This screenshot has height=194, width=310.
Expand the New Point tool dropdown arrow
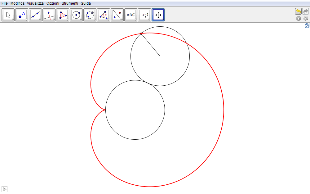(27, 20)
